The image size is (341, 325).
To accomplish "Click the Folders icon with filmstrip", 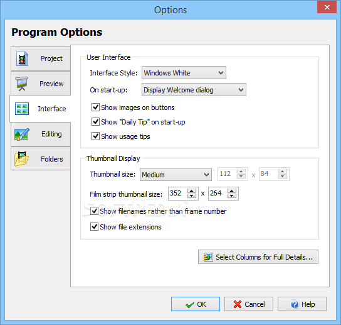I will [x=21, y=159].
